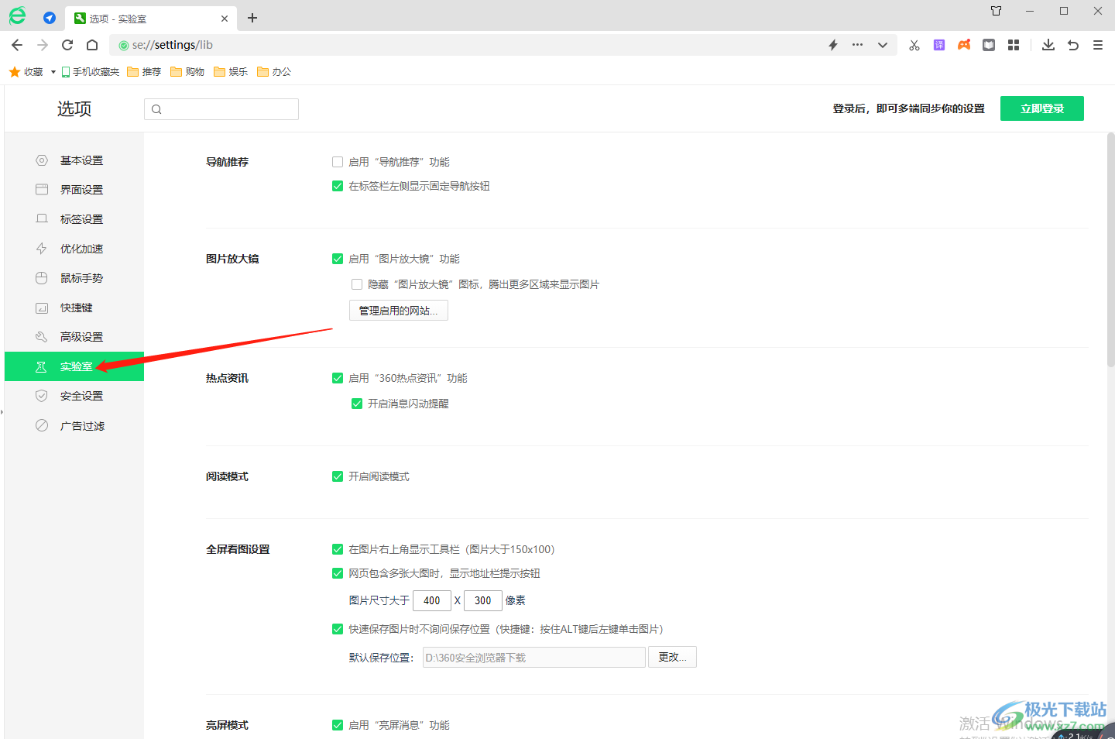Select 基本设置 in the sidebar
Screen dimensions: 1115x739
coord(74,160)
